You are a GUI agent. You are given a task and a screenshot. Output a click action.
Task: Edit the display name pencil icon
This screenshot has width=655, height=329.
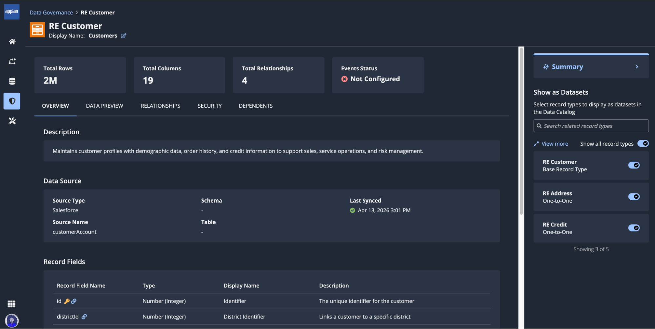point(124,36)
